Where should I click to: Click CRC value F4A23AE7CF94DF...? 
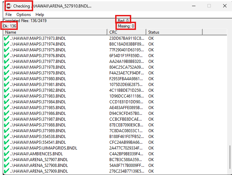[126, 73]
